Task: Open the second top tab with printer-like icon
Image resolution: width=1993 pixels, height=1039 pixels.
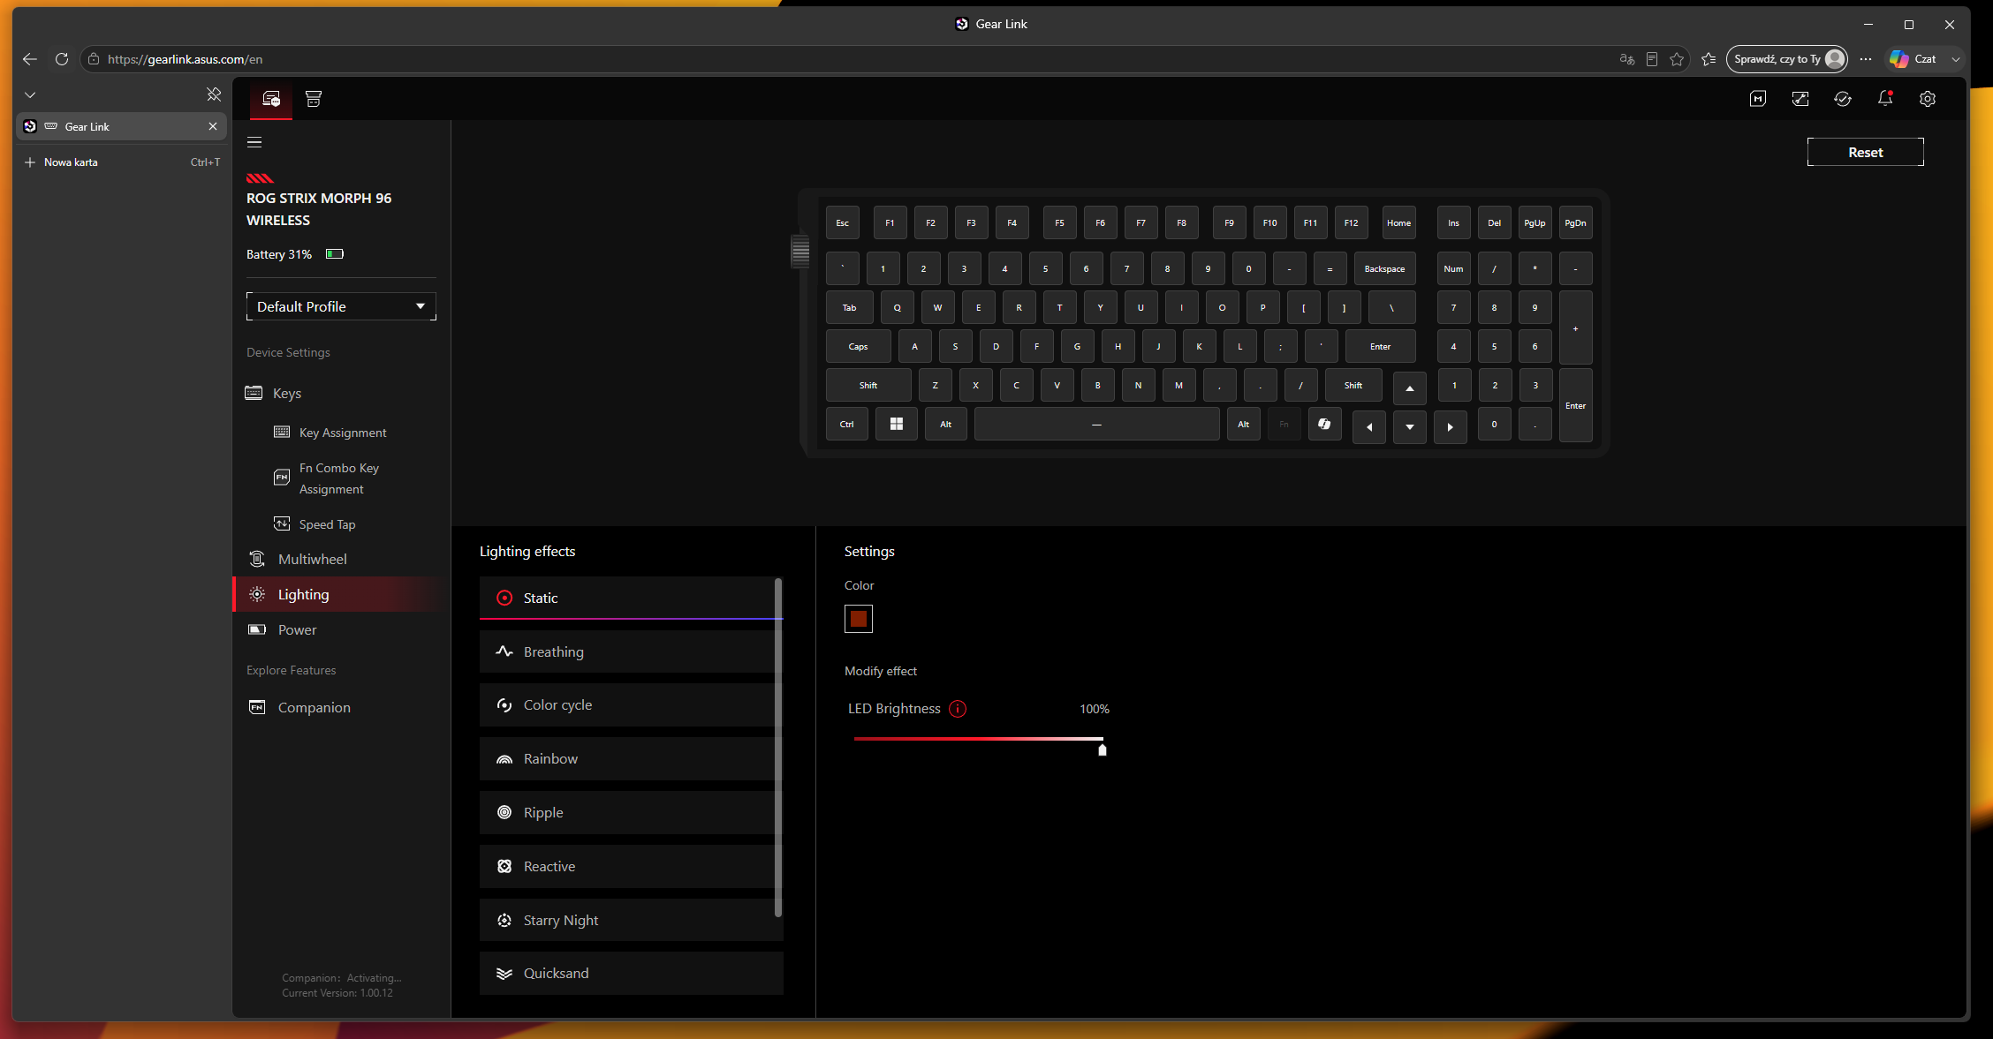Action: [314, 99]
